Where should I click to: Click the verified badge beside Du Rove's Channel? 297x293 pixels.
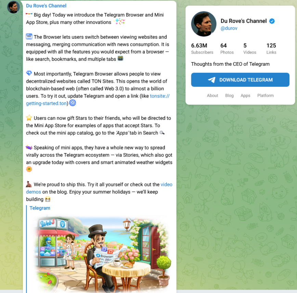tap(272, 21)
